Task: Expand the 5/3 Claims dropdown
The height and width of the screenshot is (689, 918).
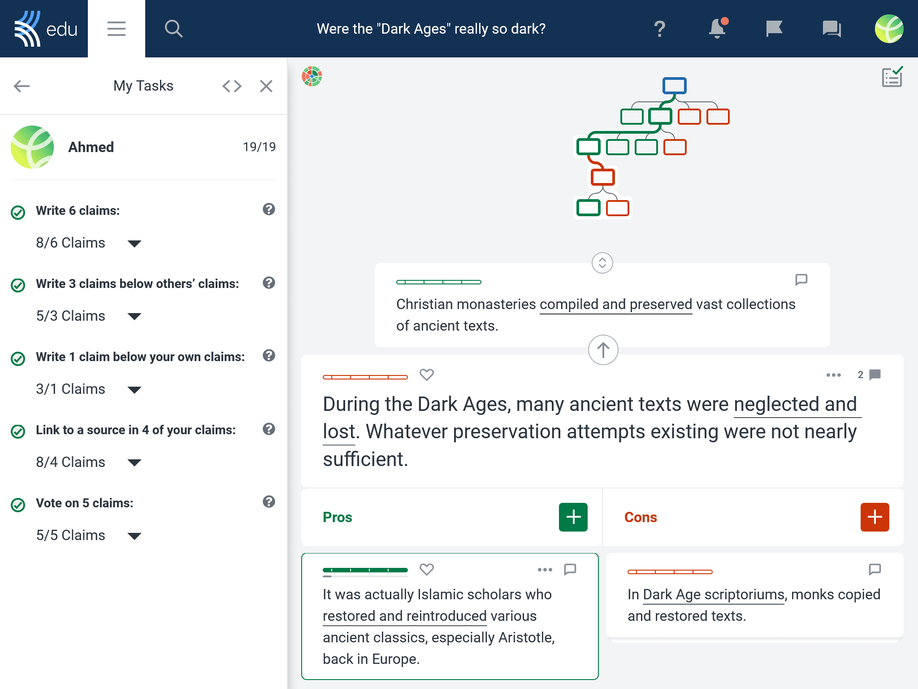Action: 134,316
